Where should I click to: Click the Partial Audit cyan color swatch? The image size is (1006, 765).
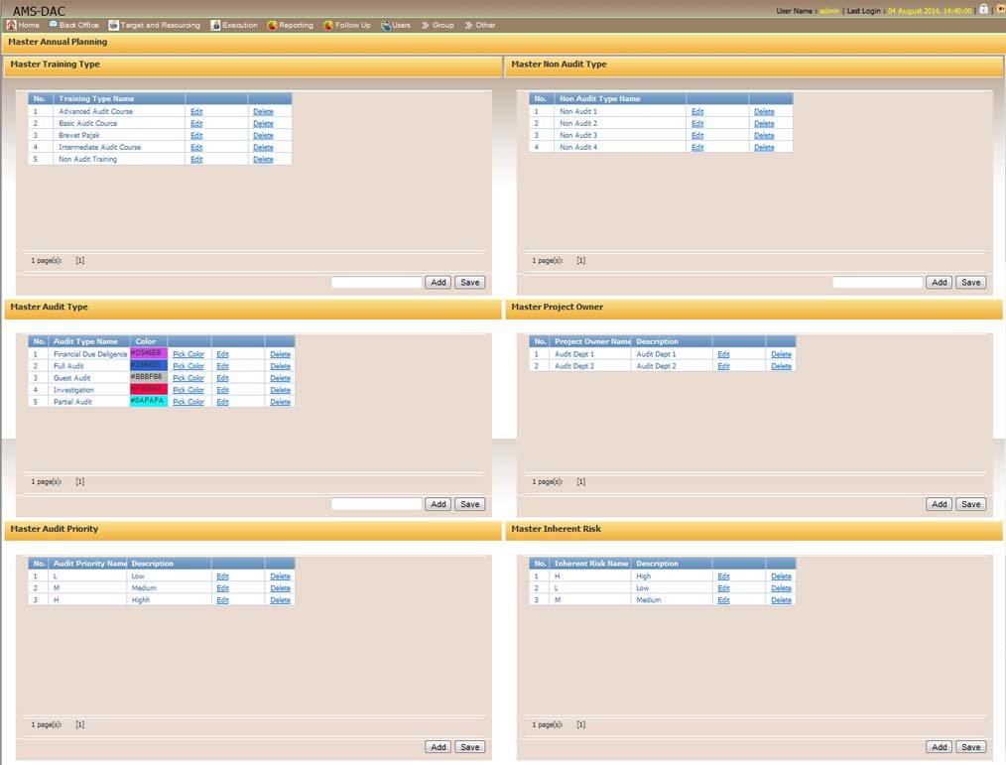[x=148, y=401]
